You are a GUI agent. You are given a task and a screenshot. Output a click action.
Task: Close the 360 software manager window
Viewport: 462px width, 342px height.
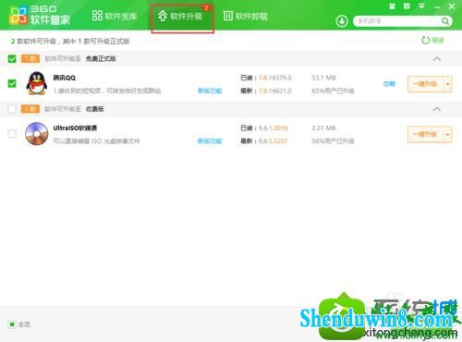point(452,6)
